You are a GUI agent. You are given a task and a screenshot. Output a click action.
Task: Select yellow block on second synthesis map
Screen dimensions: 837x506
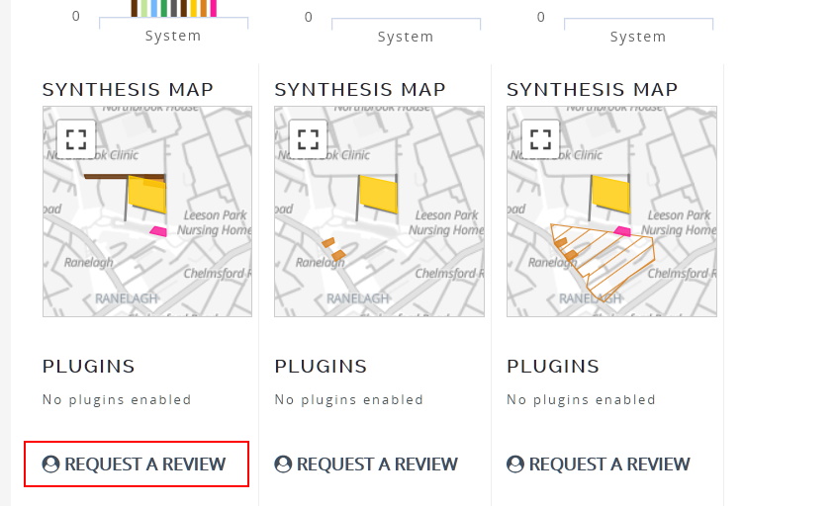[x=379, y=194]
